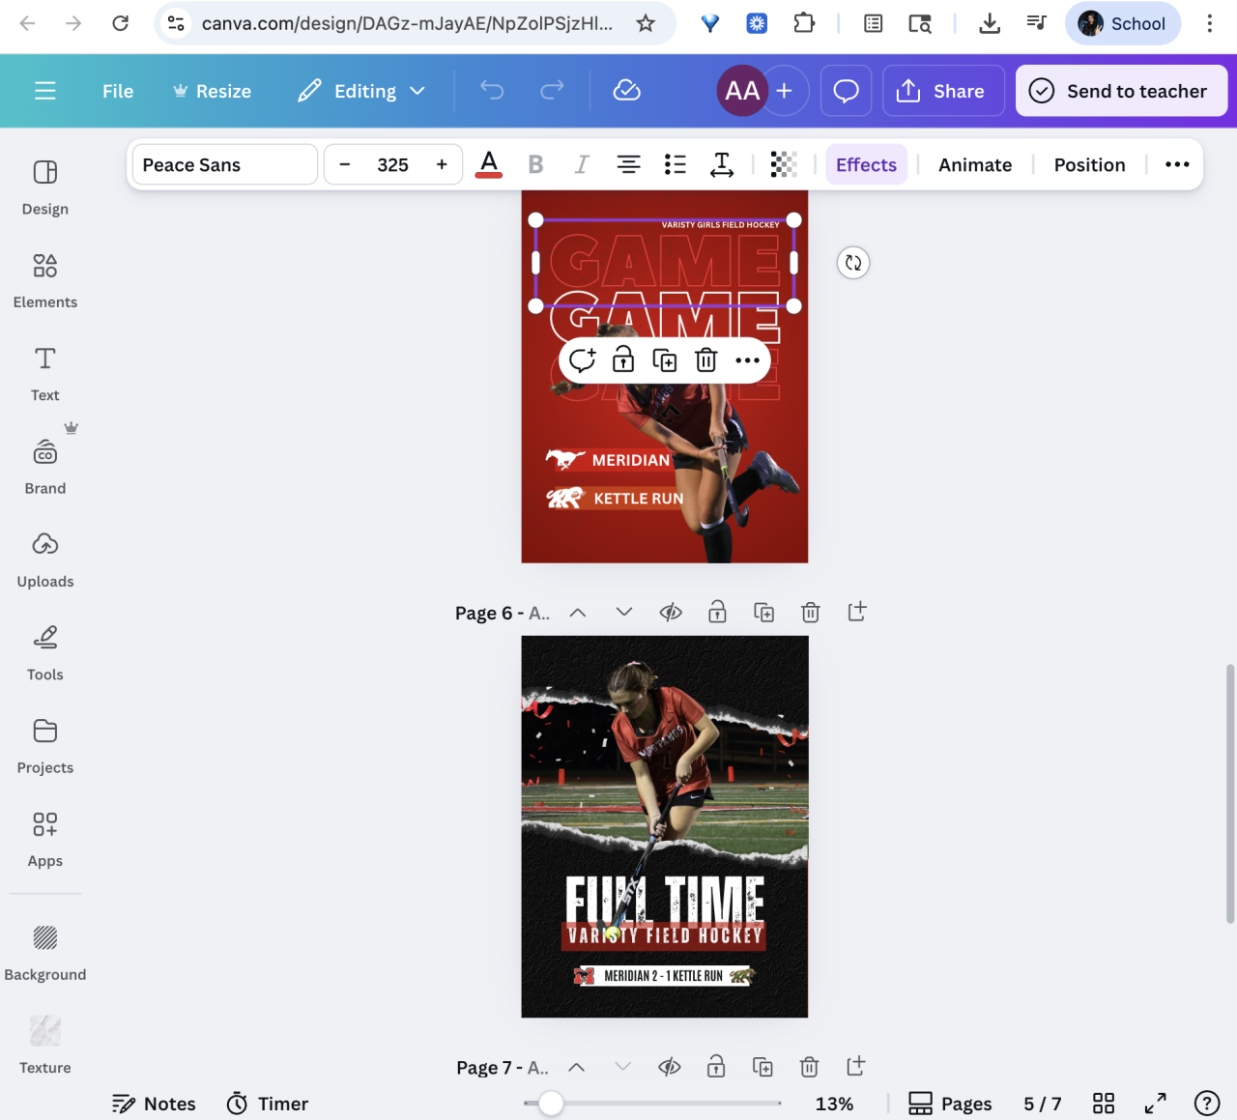1237x1120 pixels.
Task: Open the Notes panel
Action: (x=154, y=1104)
